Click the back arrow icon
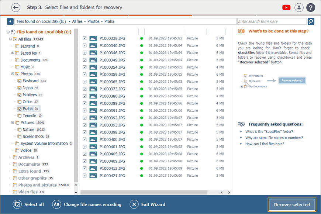 [x=15, y=7]
